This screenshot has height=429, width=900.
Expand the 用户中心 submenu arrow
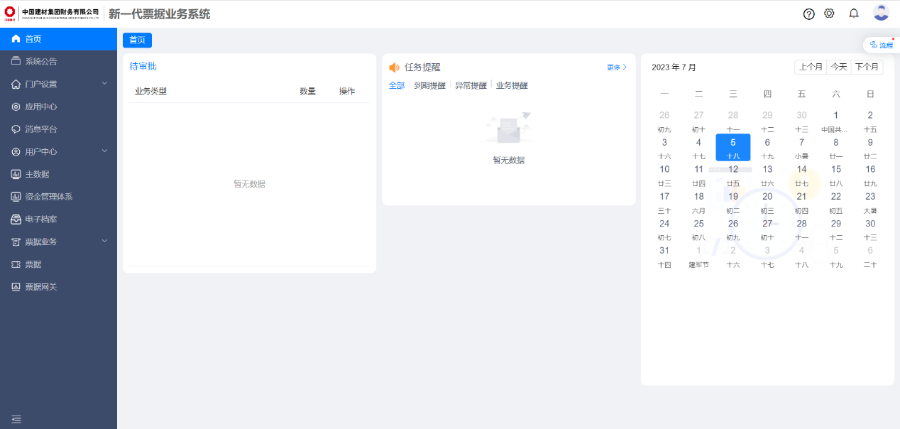104,151
